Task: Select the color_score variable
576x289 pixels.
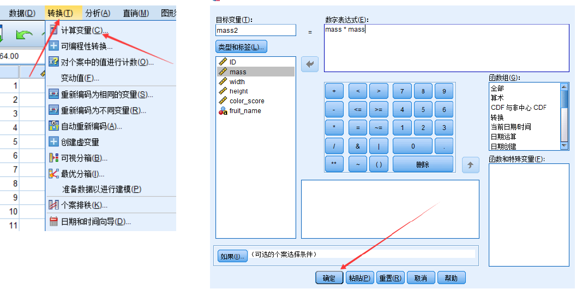Action: pyautogui.click(x=256, y=101)
